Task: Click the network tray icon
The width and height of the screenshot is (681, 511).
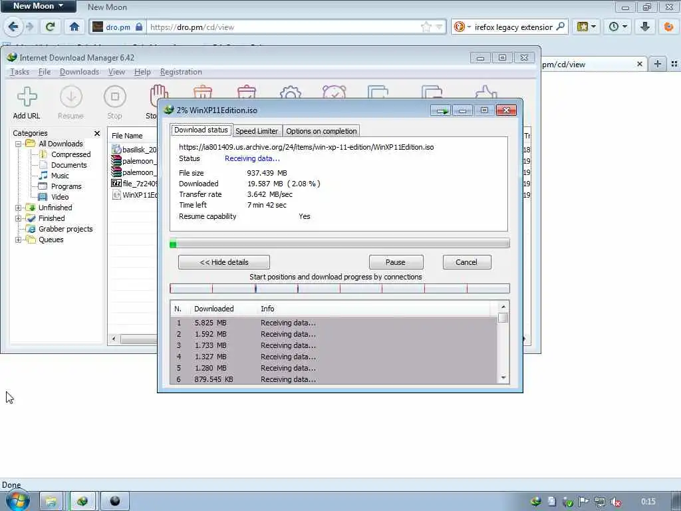Action: coord(599,502)
